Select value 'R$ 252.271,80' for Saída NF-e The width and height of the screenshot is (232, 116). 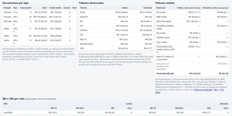point(40,36)
